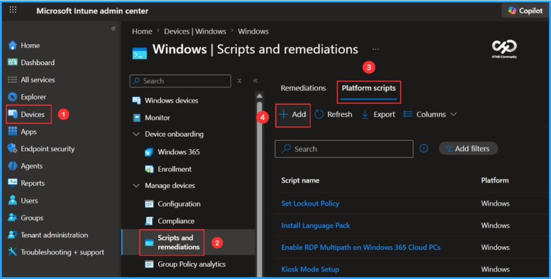This screenshot has height=279, width=551.
Task: Click the Refresh toolbar button
Action: tap(333, 115)
